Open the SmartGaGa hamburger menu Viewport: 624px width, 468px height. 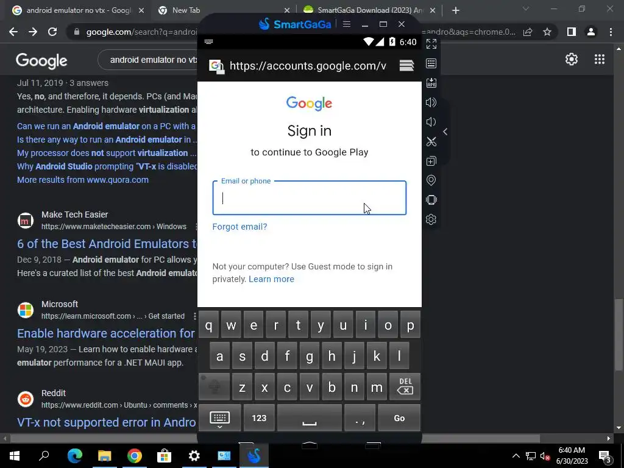point(347,24)
